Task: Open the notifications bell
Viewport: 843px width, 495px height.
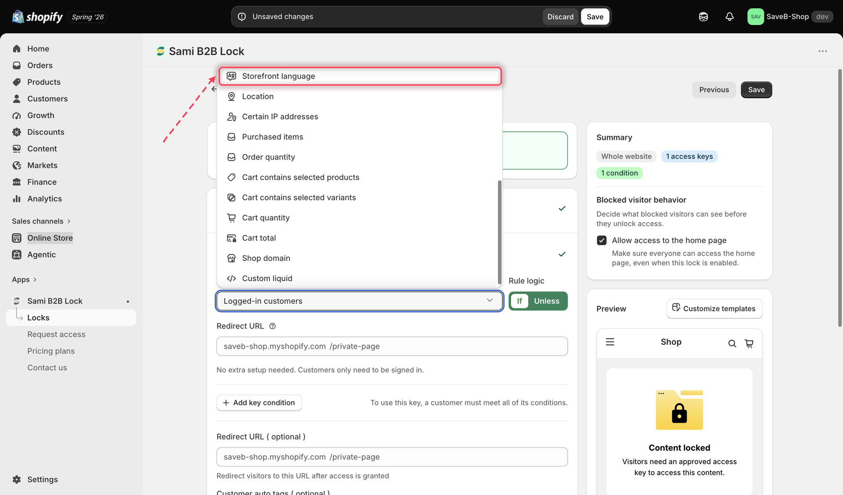Action: (x=729, y=17)
